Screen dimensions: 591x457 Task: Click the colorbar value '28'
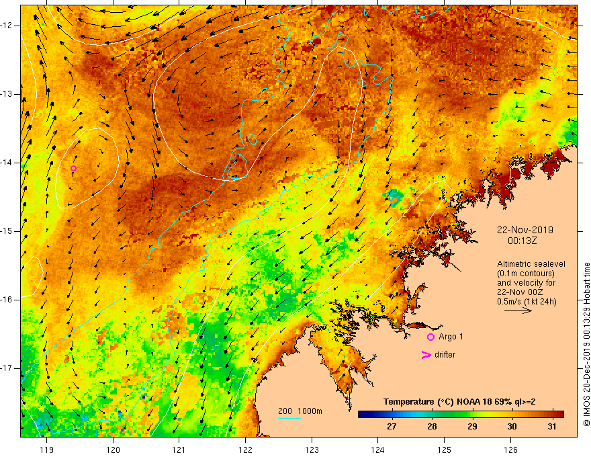click(432, 427)
